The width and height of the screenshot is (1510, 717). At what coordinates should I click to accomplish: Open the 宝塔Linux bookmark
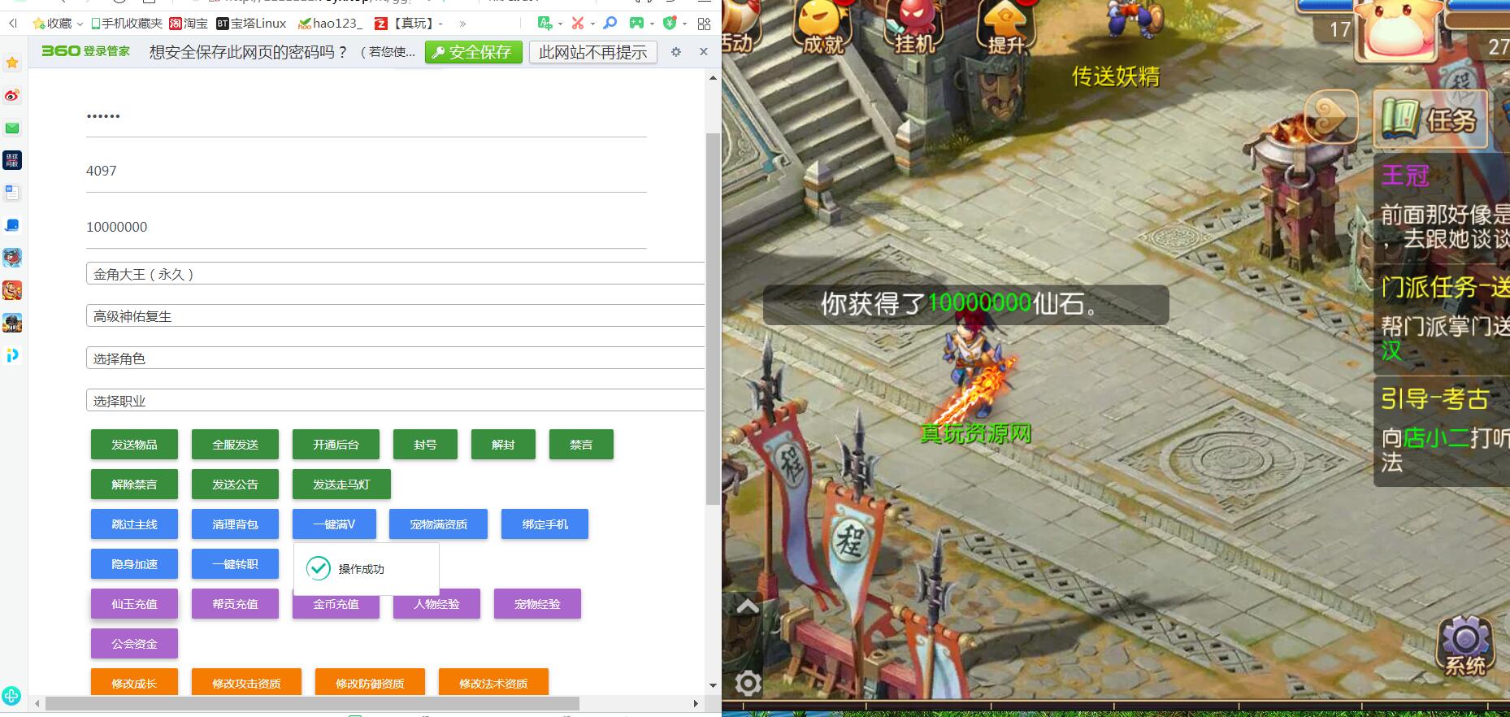251,24
